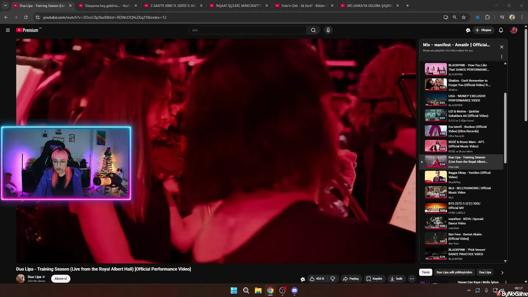Bookmark this page with star icon
Image resolution: width=528 pixels, height=297 pixels.
coord(464,17)
